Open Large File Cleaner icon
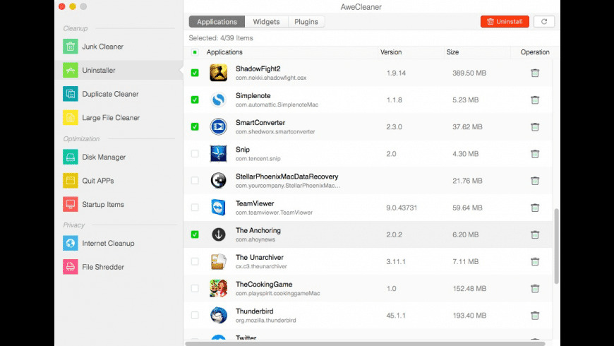The image size is (614, 346). click(70, 118)
